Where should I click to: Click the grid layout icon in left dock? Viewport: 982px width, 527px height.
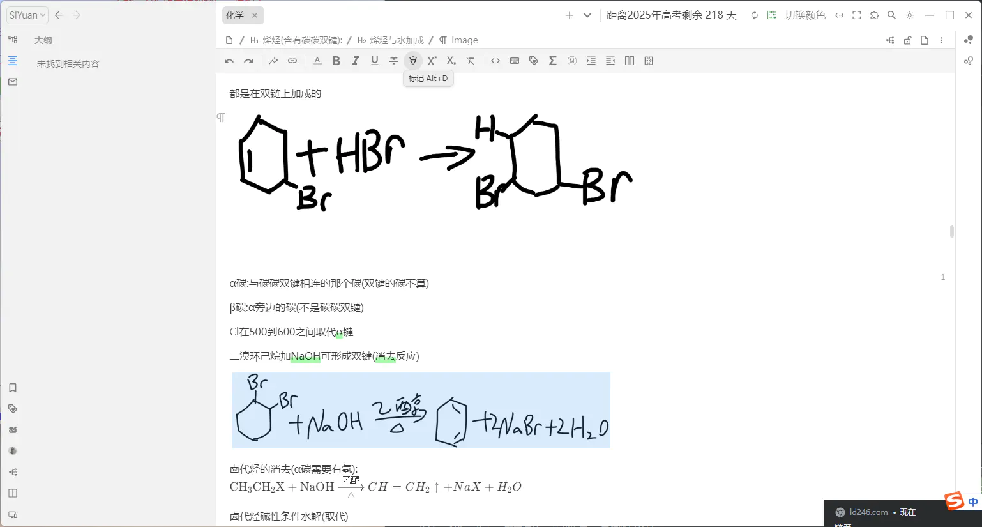tap(13, 493)
